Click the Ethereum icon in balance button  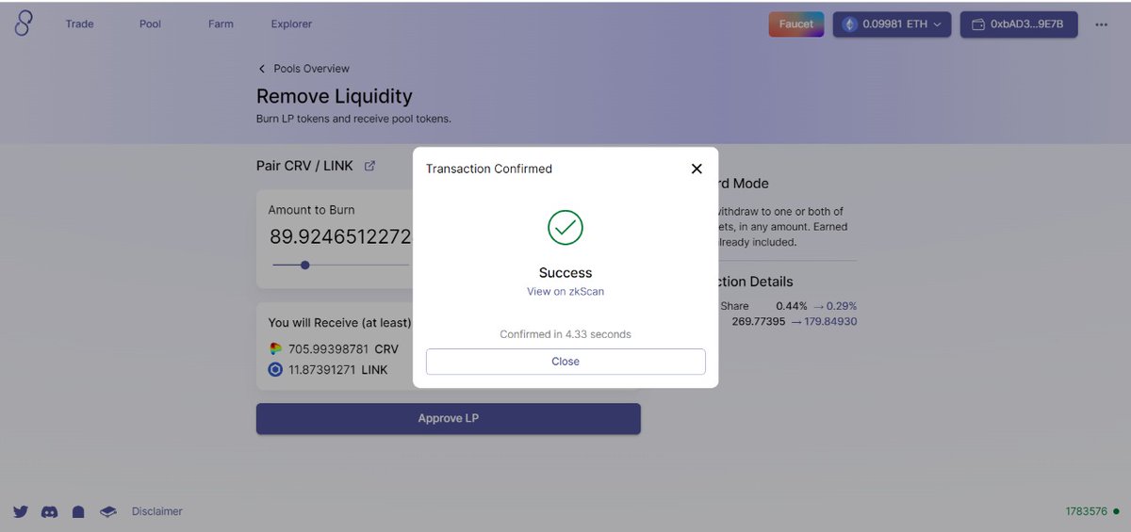coord(849,24)
